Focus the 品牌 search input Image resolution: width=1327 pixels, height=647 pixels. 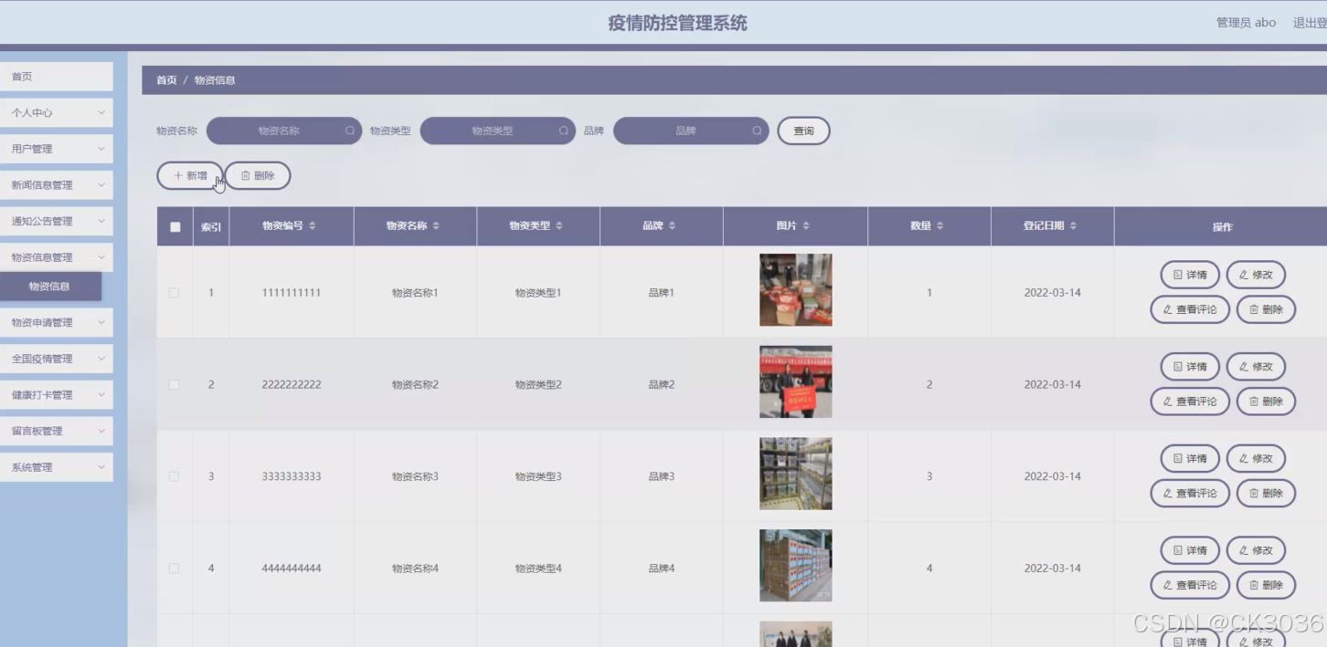[690, 130]
